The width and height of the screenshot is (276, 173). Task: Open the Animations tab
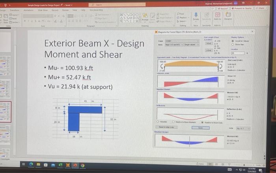point(28,10)
